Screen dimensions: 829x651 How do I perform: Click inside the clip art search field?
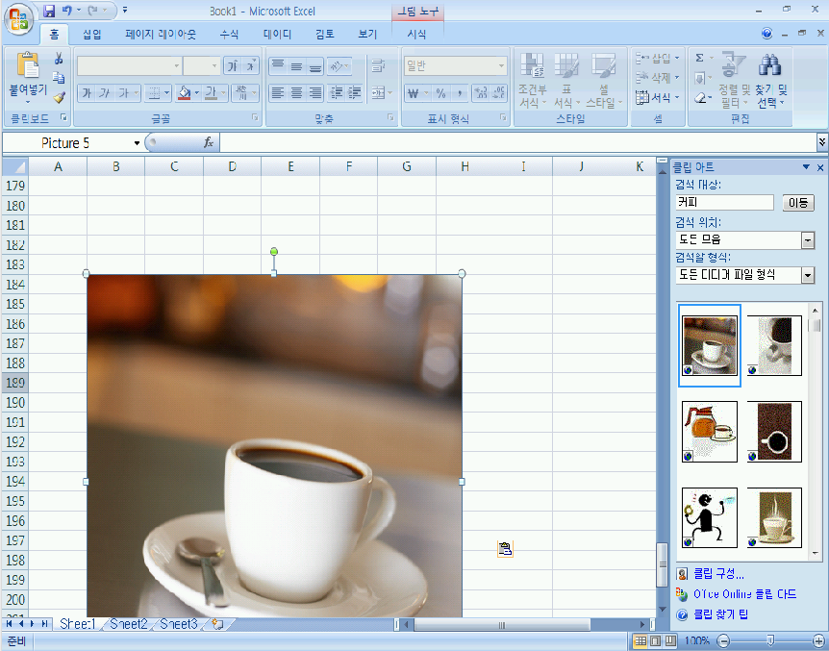coord(724,203)
